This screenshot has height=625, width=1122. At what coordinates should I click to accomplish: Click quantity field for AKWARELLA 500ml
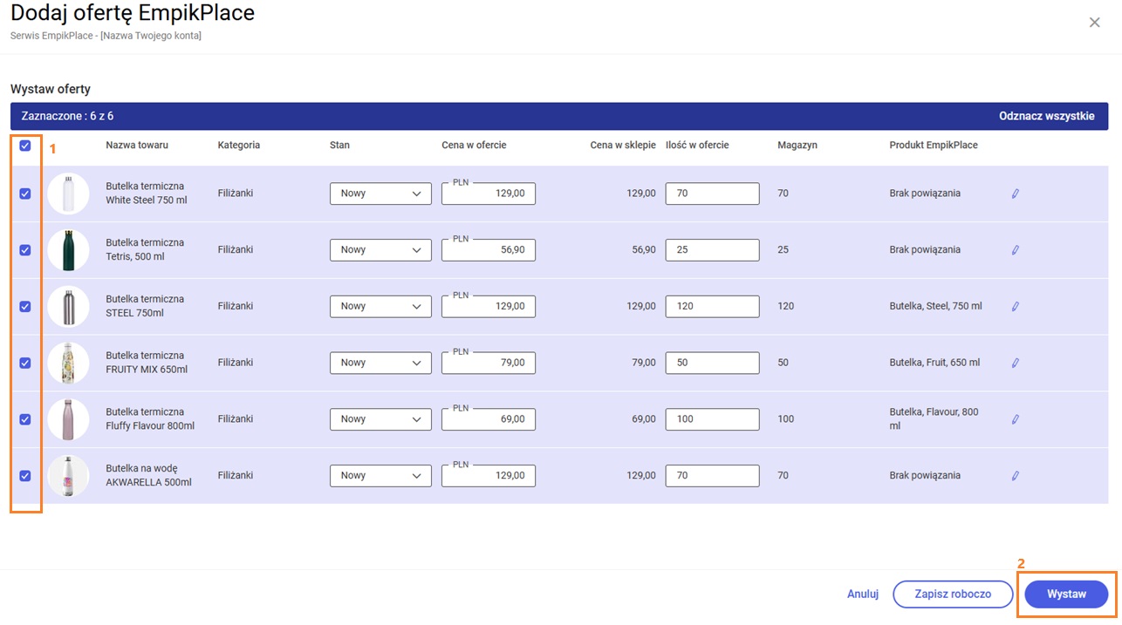click(712, 476)
